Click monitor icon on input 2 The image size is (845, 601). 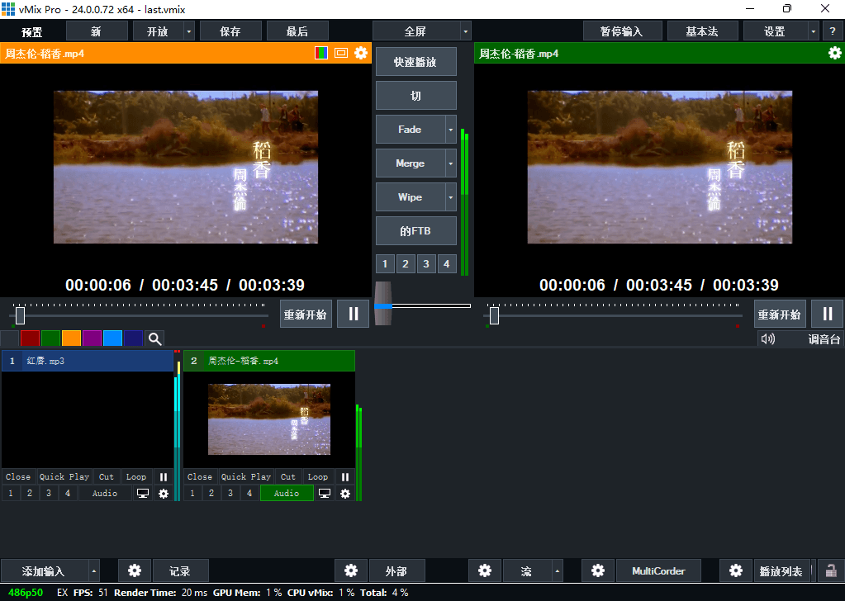pos(325,494)
